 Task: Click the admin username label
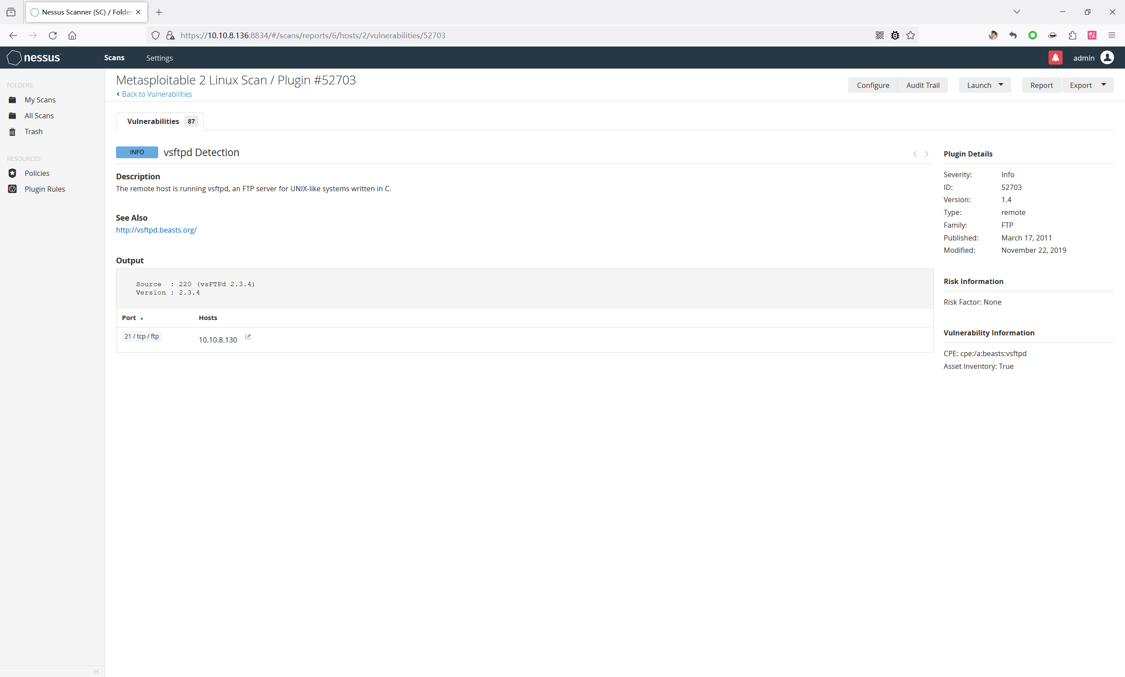click(x=1084, y=58)
